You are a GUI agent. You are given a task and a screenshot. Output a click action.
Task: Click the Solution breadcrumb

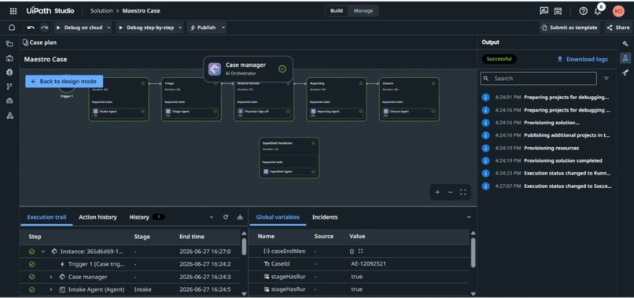(x=101, y=11)
